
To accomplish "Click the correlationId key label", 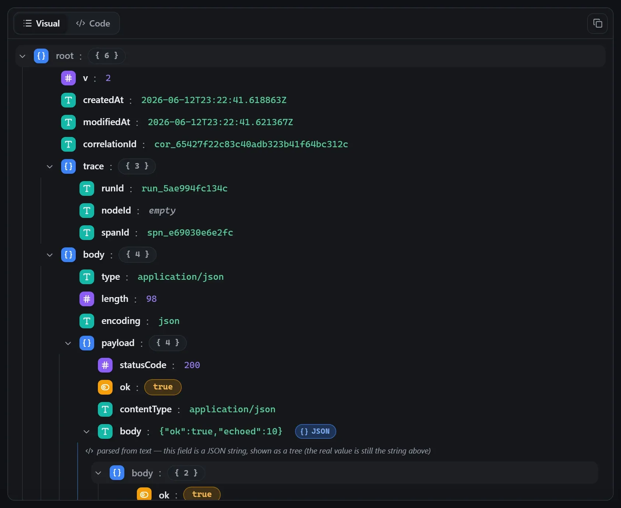I will click(x=110, y=144).
